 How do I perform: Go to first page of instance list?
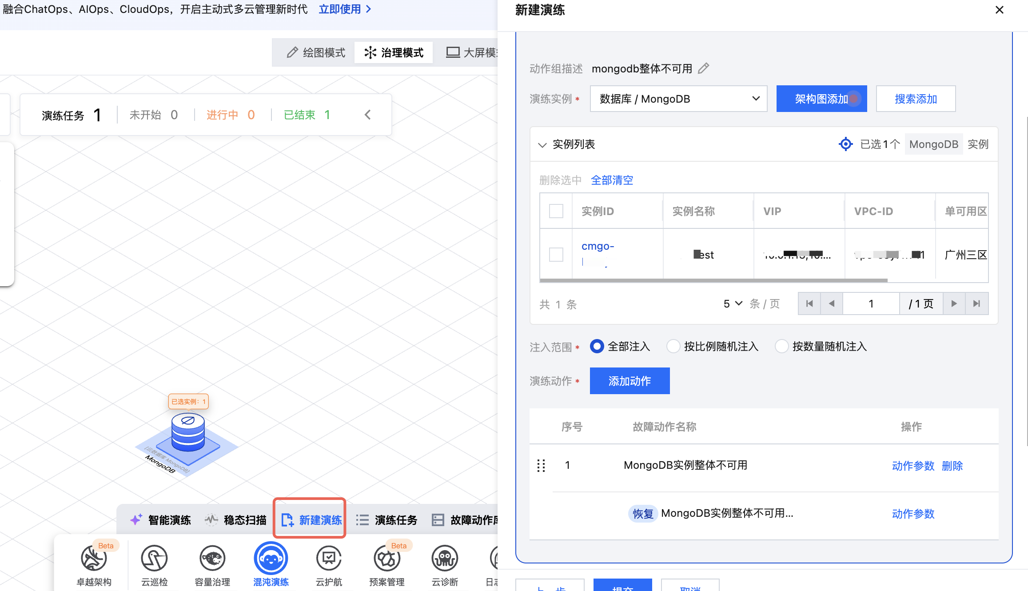(809, 303)
